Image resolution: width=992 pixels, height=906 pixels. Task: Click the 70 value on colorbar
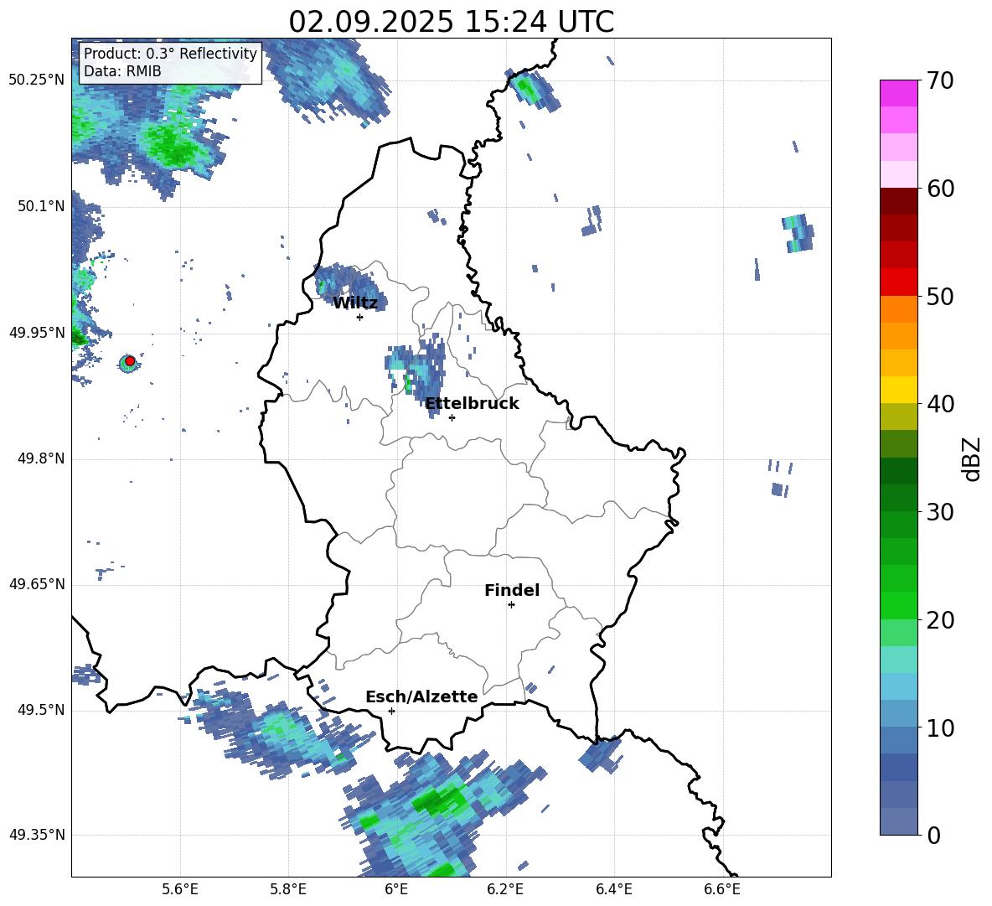940,80
